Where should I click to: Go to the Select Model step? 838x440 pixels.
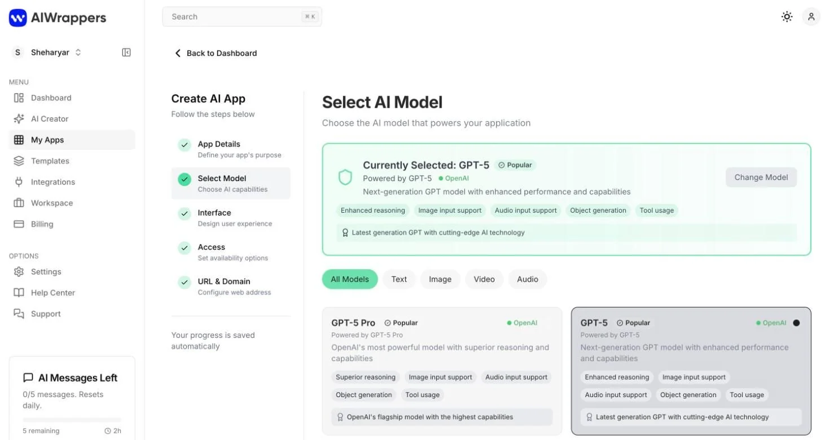[x=231, y=183]
